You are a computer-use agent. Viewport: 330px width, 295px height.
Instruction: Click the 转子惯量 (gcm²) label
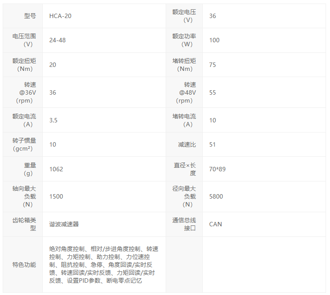[x=24, y=145]
